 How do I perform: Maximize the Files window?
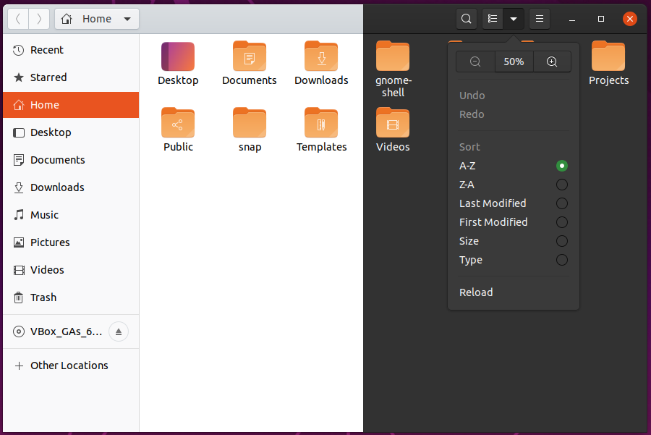pos(601,19)
